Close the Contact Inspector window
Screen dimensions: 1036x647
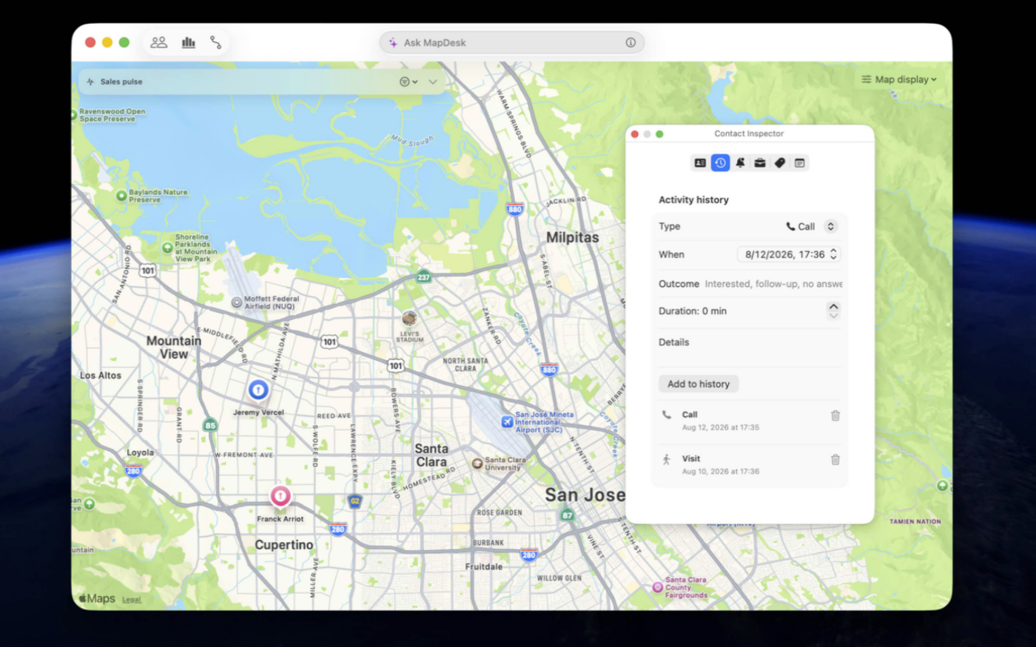click(x=635, y=134)
